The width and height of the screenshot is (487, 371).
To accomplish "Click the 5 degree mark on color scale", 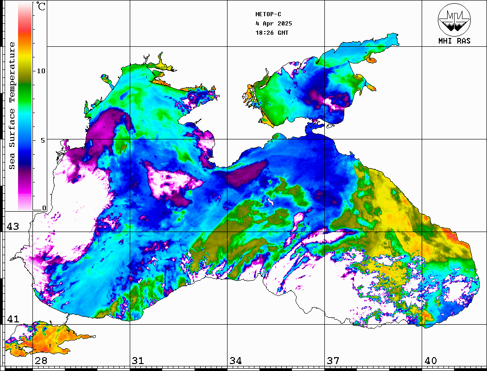I will (x=43, y=139).
